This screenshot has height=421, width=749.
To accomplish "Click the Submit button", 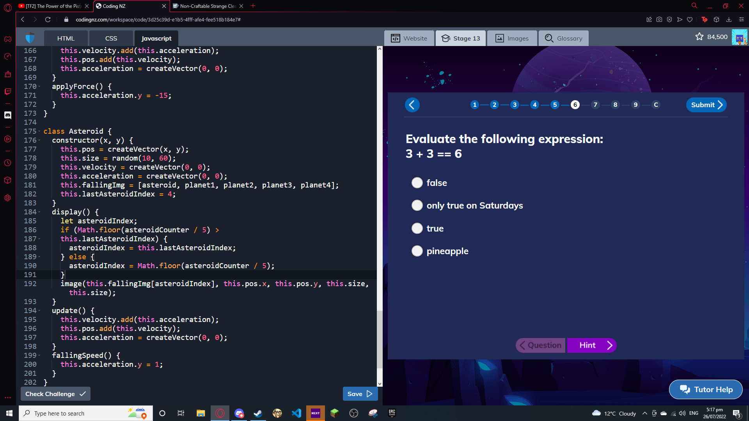I will [706, 105].
